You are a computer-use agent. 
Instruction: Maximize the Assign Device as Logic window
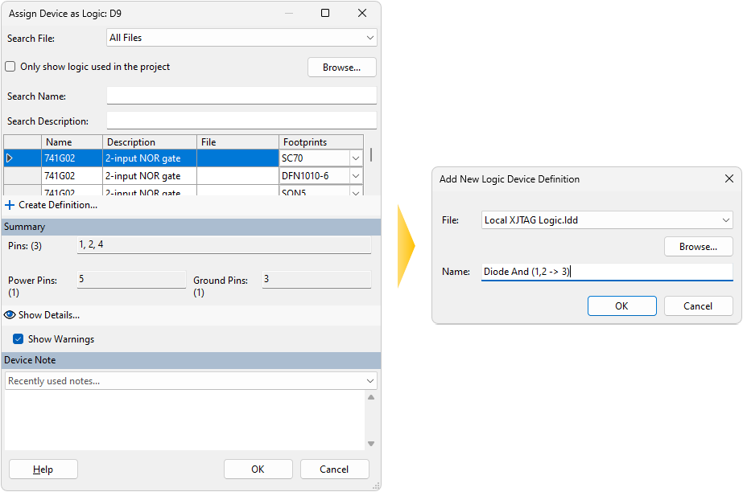click(x=325, y=13)
